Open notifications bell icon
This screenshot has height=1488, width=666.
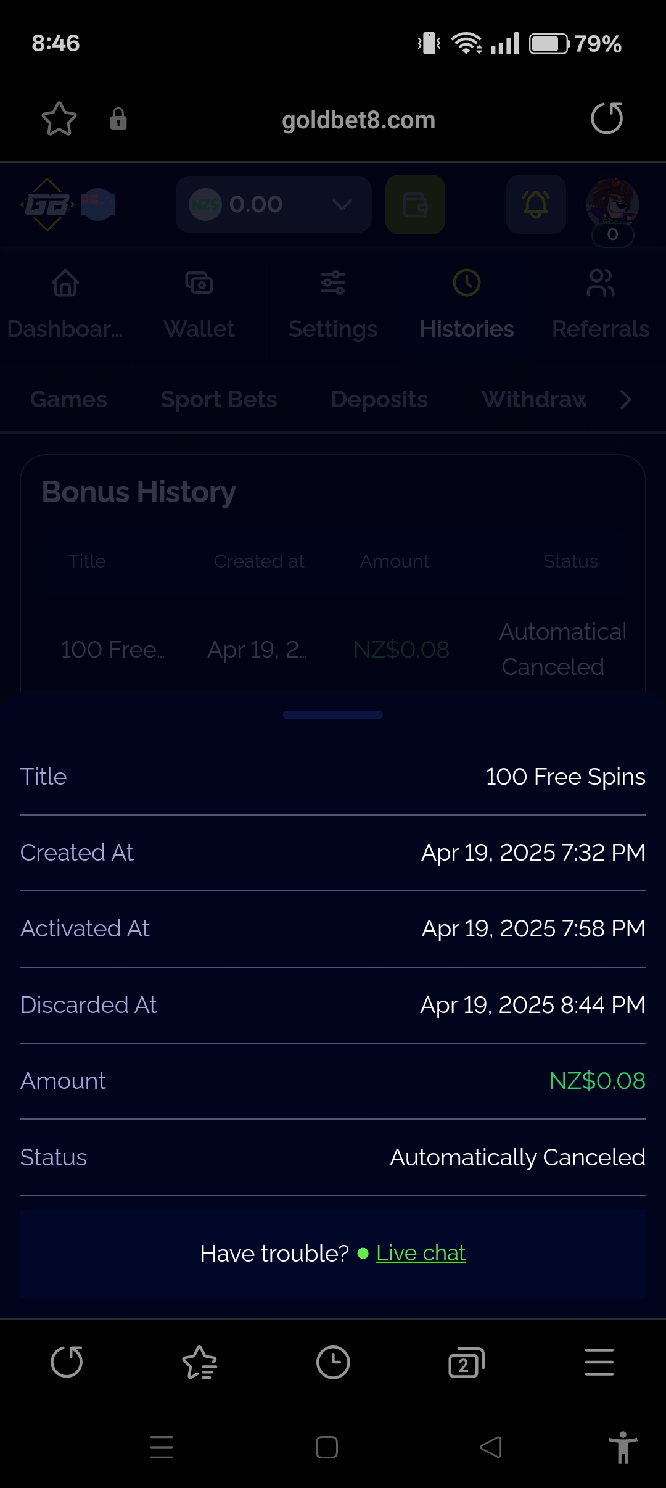coord(536,204)
